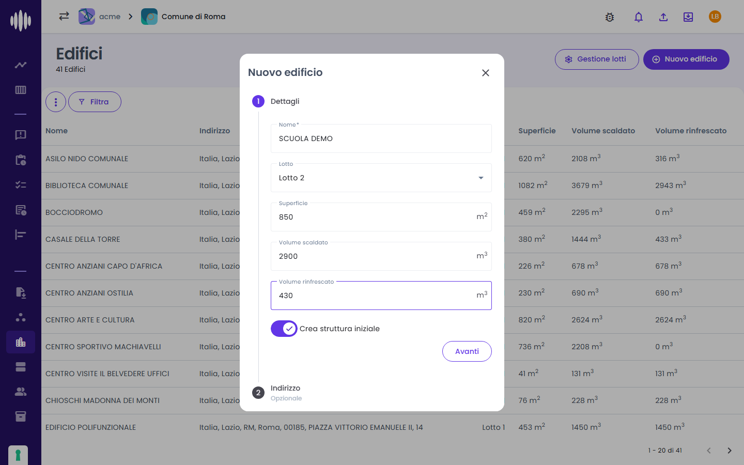Image resolution: width=744 pixels, height=465 pixels.
Task: Open the analytics trend icon in sidebar
Action: tap(21, 65)
